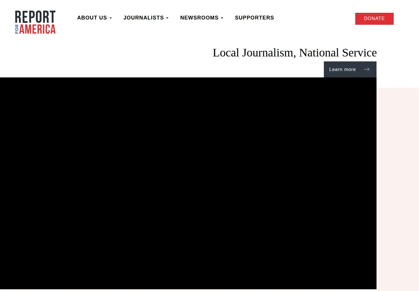Click the red Donate button

[x=374, y=19]
